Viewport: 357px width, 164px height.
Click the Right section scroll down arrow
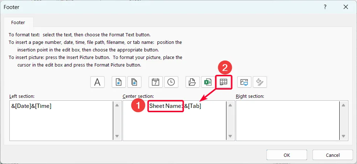tap(343, 136)
